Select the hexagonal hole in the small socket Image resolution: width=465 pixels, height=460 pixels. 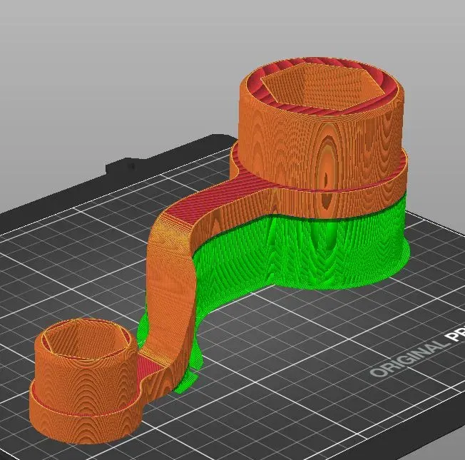coord(85,341)
